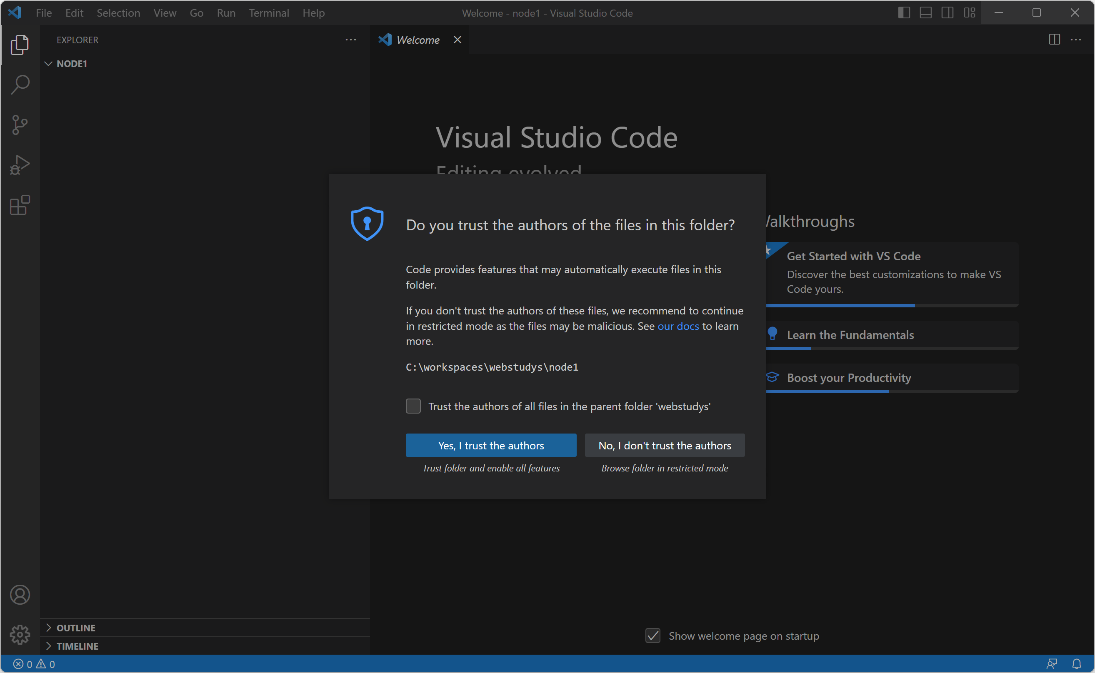This screenshot has height=673, width=1095.
Task: Click the Accounts icon in activity bar
Action: tap(20, 595)
